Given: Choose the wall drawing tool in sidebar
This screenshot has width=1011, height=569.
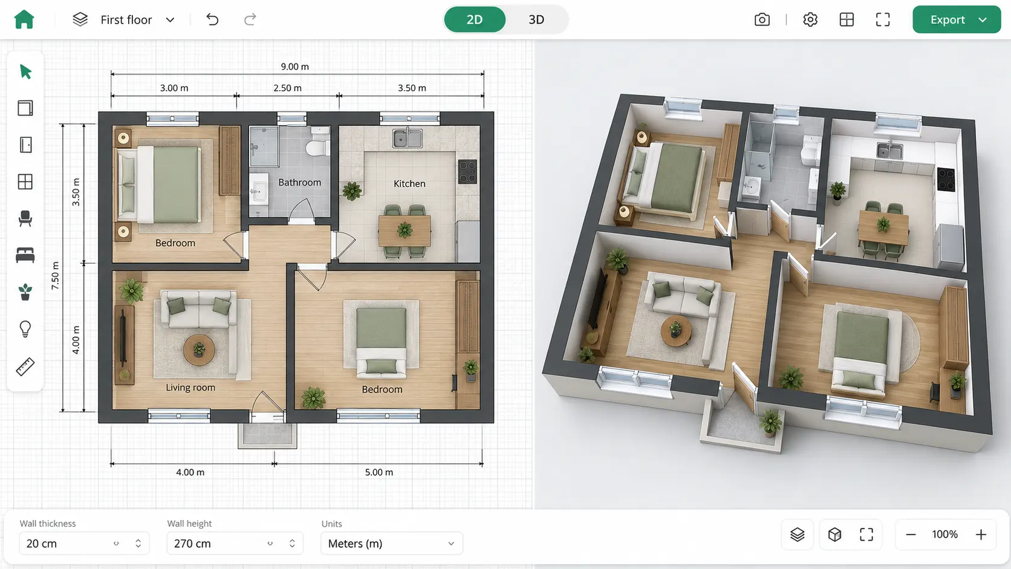Looking at the screenshot, I should click(25, 108).
